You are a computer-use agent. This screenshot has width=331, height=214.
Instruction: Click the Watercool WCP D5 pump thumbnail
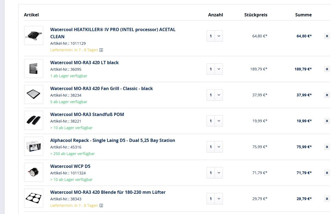(x=34, y=172)
